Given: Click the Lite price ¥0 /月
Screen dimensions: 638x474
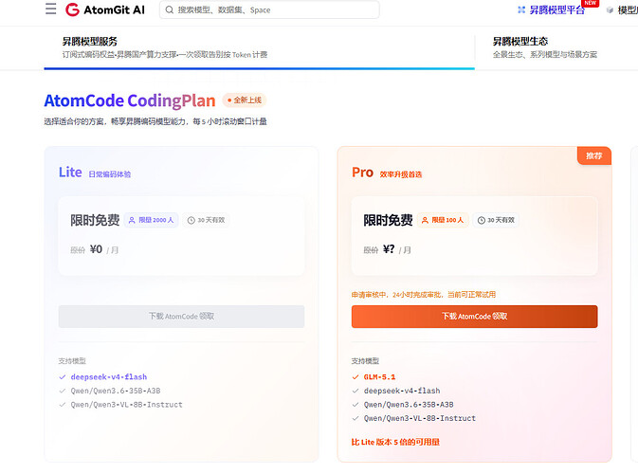Looking at the screenshot, I should click(x=103, y=249).
